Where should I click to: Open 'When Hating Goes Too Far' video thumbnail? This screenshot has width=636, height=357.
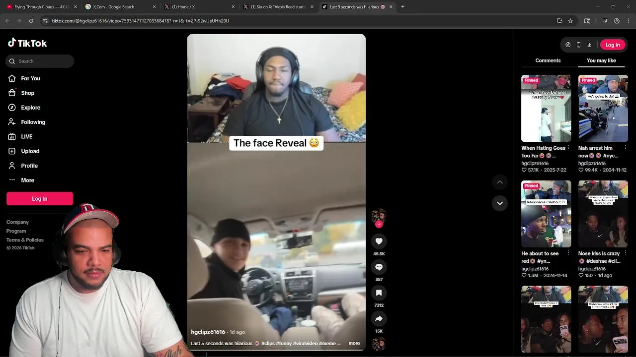546,108
